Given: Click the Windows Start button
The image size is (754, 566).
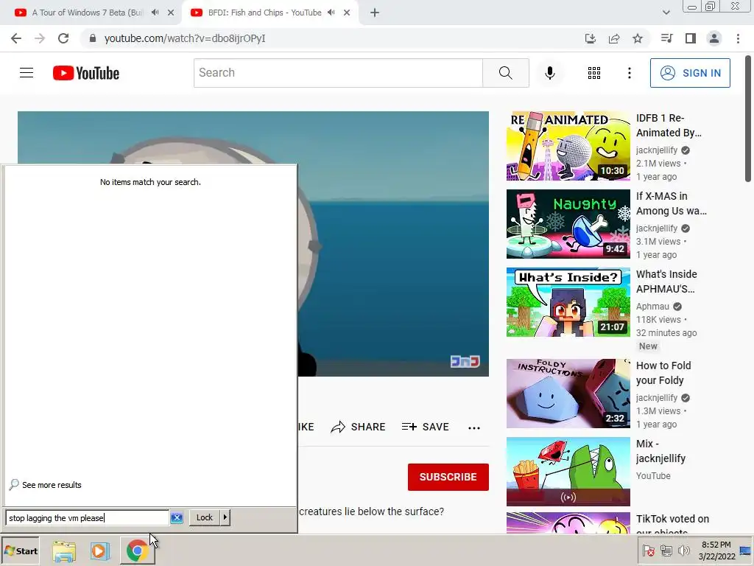Looking at the screenshot, I should [20, 551].
